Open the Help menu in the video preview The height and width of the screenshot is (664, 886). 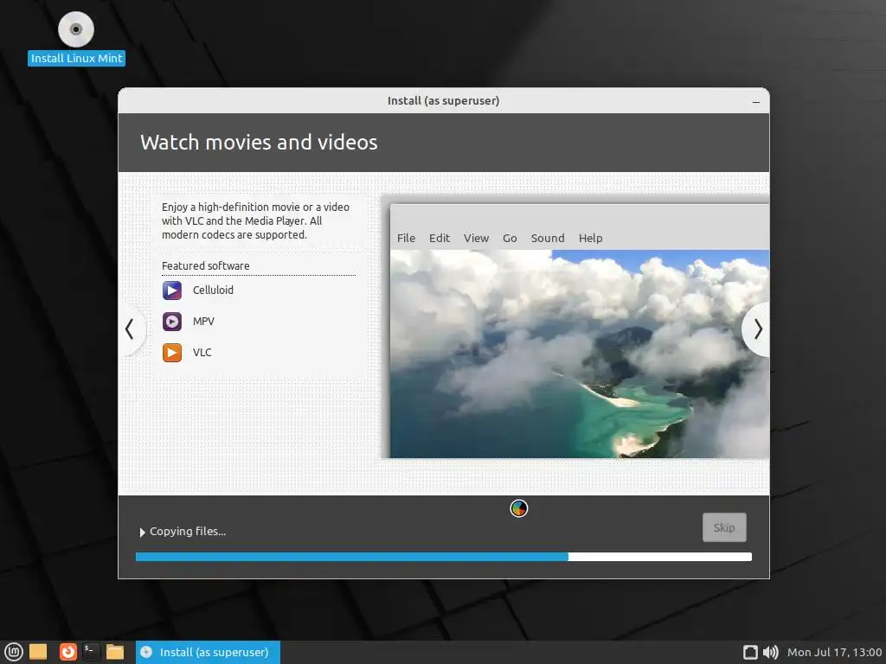click(590, 239)
